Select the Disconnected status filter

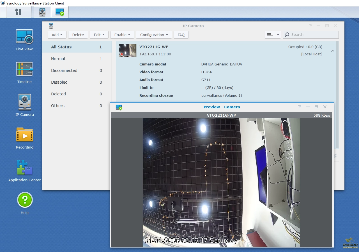pos(64,70)
